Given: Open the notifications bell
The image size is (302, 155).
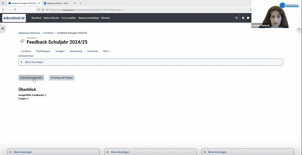Looking at the screenshot, I should click(x=243, y=18).
